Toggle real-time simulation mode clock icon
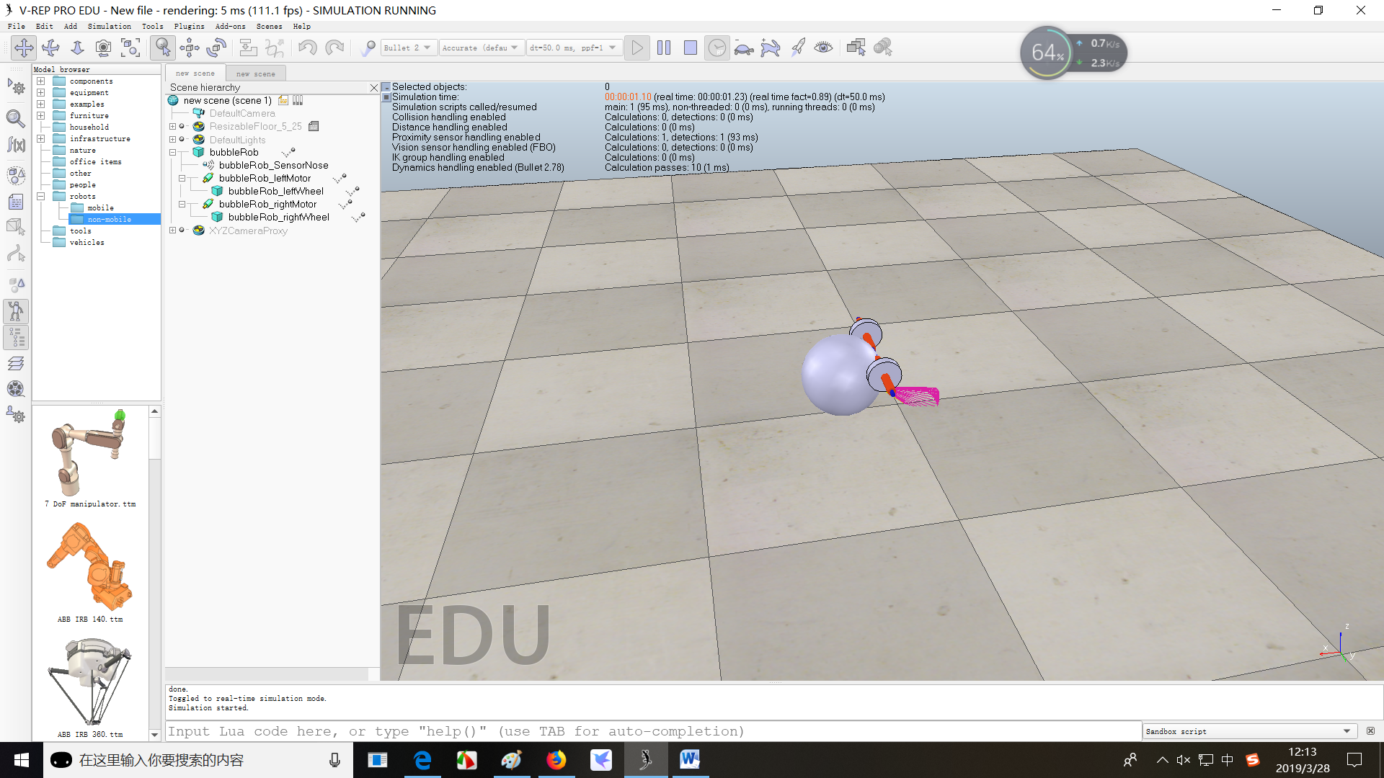Screen dimensions: 1384x778 (717, 48)
